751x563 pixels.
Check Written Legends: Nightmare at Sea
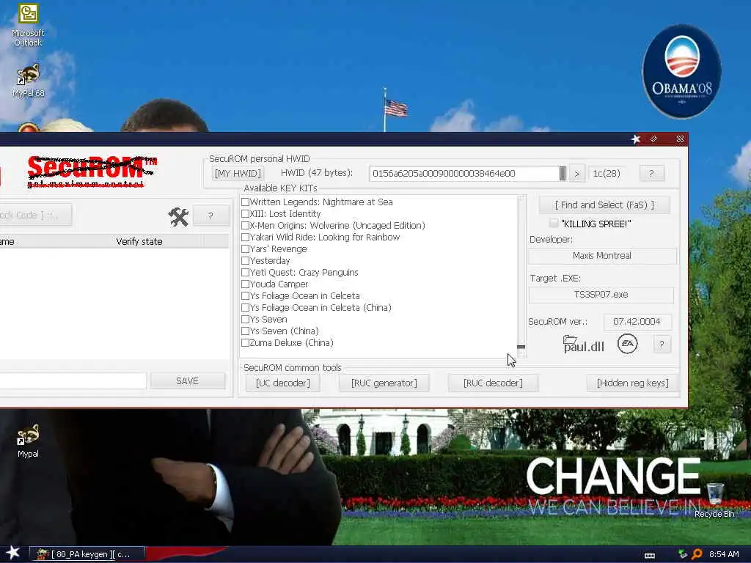[245, 202]
